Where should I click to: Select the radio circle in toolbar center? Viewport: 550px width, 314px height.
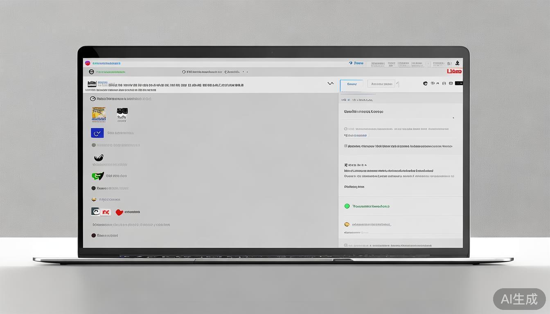184,72
